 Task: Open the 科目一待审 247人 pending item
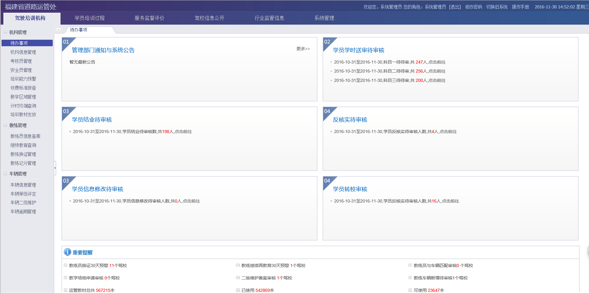point(390,62)
